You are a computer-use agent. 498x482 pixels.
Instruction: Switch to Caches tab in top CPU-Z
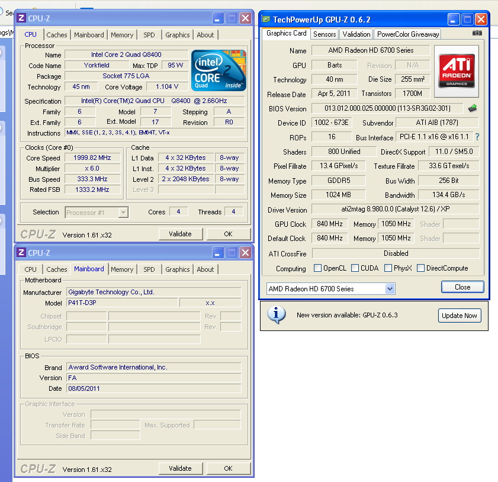(x=56, y=35)
